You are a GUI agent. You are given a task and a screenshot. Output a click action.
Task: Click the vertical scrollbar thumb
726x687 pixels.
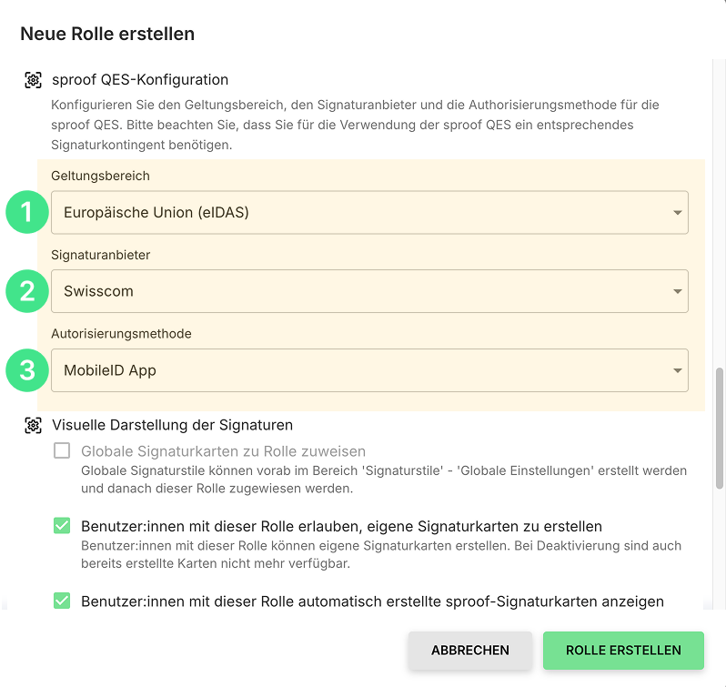[719, 429]
